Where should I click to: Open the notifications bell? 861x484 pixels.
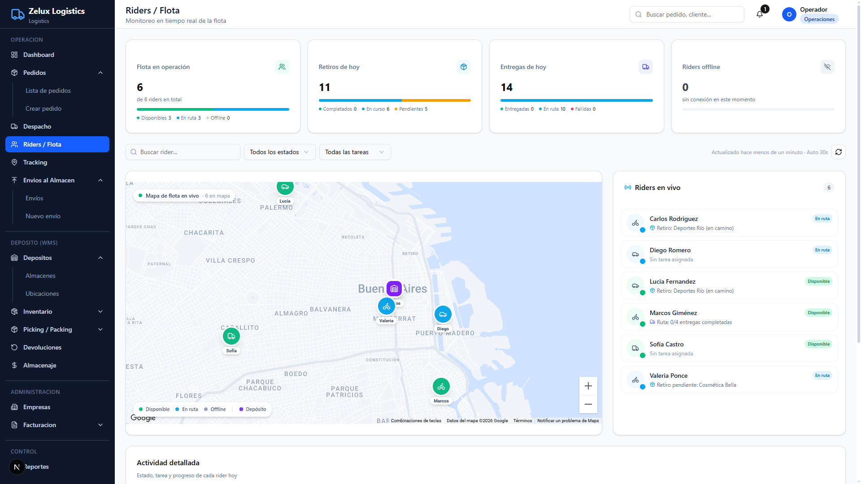[x=760, y=14]
